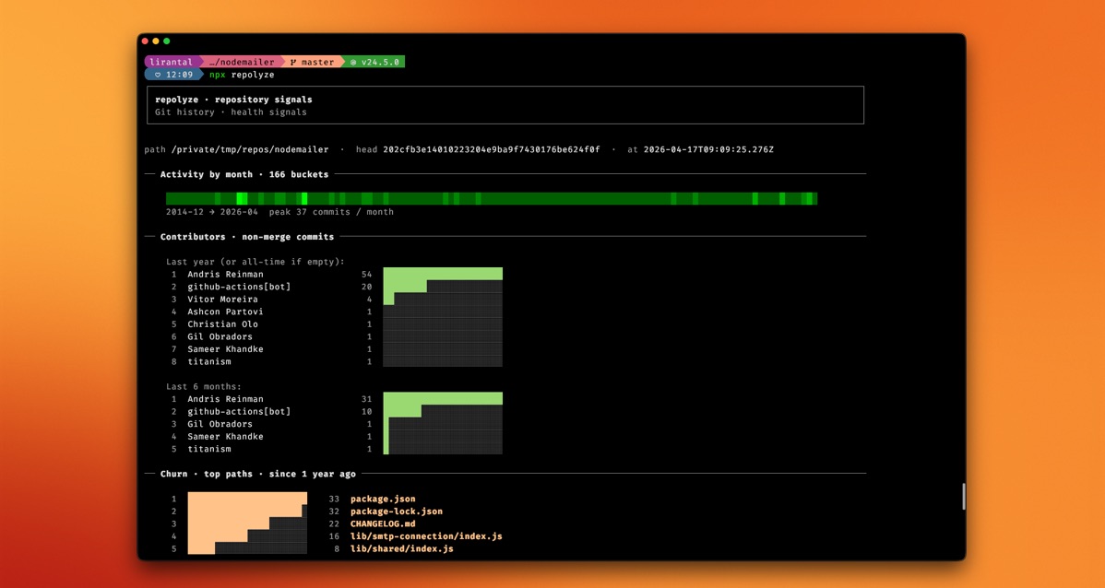Click Andris Reinman in last year list
Viewport: 1105px width, 588px height.
click(225, 275)
